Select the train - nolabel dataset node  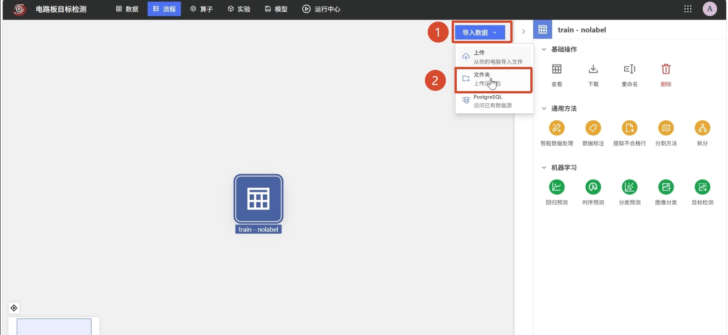[x=258, y=199]
